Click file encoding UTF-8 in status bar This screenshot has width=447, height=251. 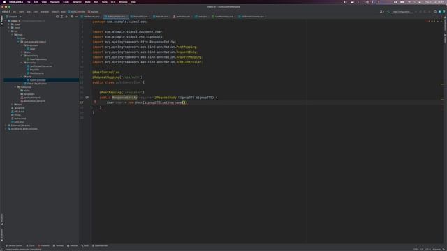(x=428, y=250)
